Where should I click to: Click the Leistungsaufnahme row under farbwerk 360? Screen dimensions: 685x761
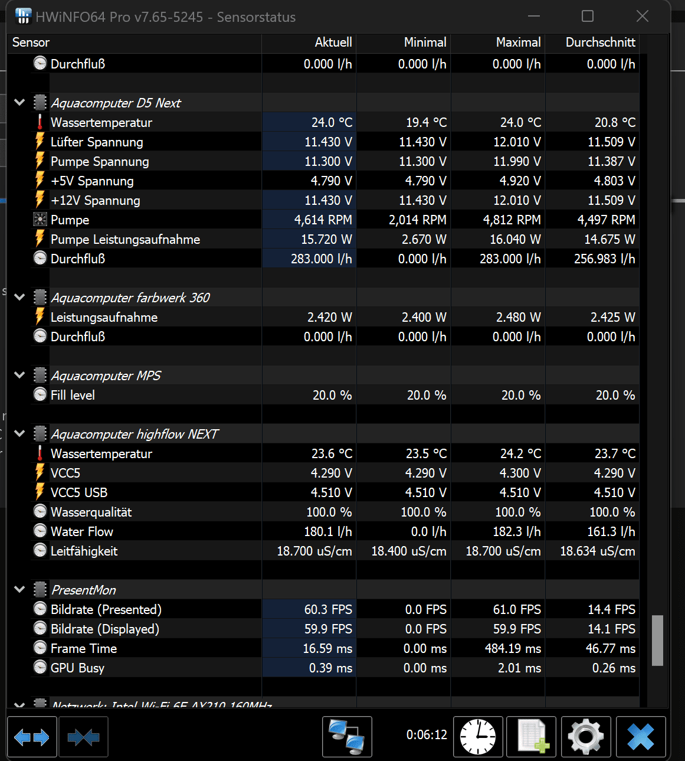[x=323, y=317]
